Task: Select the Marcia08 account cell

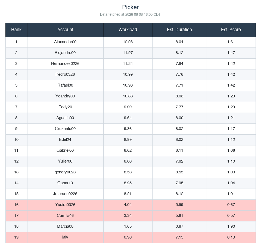Action: pos(65,226)
